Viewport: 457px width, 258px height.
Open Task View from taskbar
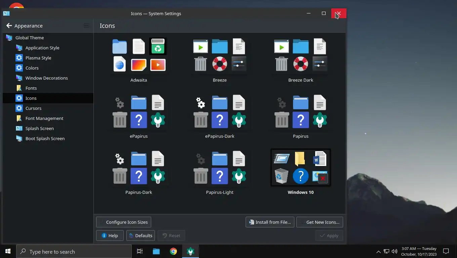pyautogui.click(x=140, y=251)
